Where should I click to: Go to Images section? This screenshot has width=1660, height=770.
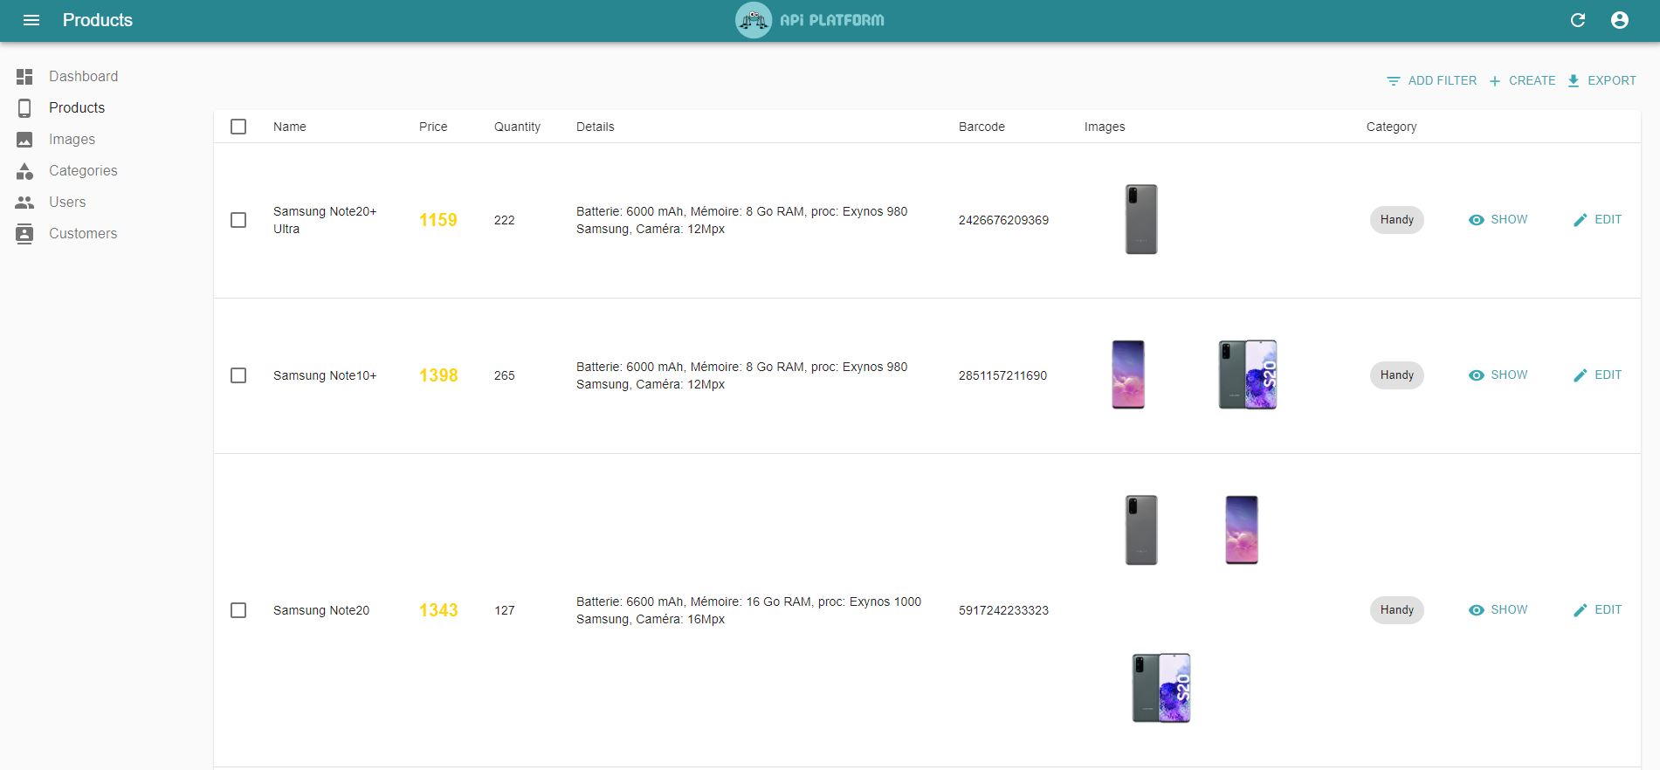tap(72, 140)
